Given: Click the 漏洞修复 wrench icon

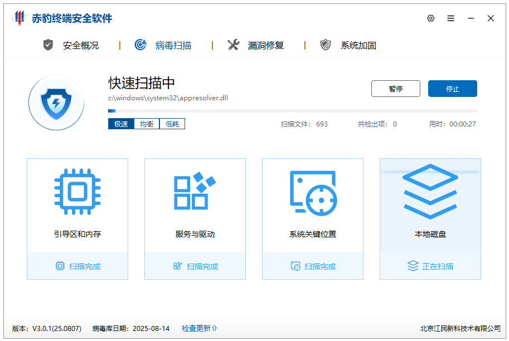Looking at the screenshot, I should (x=234, y=45).
